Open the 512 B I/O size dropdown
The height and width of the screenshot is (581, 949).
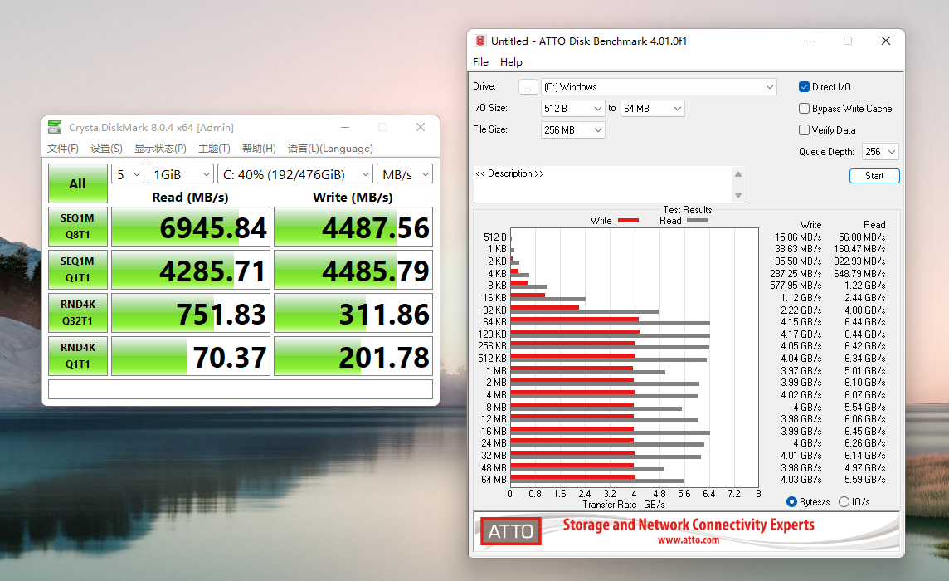pyautogui.click(x=572, y=109)
